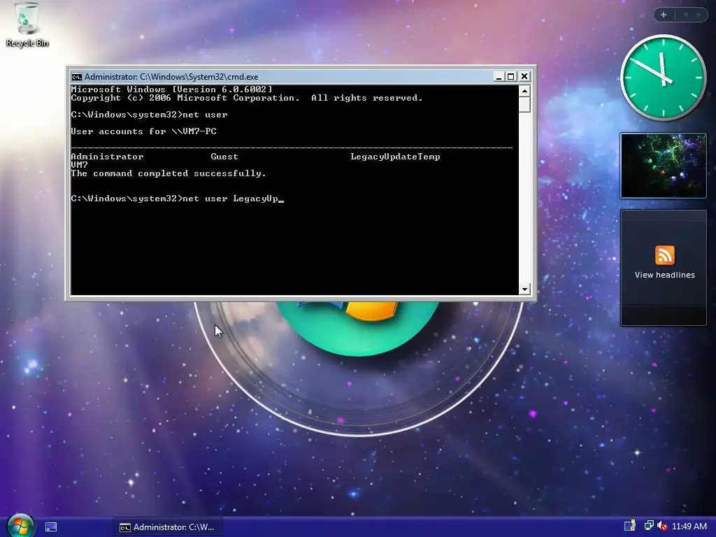Screen dimensions: 716x537
Task: Click the muted volume tray icon
Action: tap(663, 526)
